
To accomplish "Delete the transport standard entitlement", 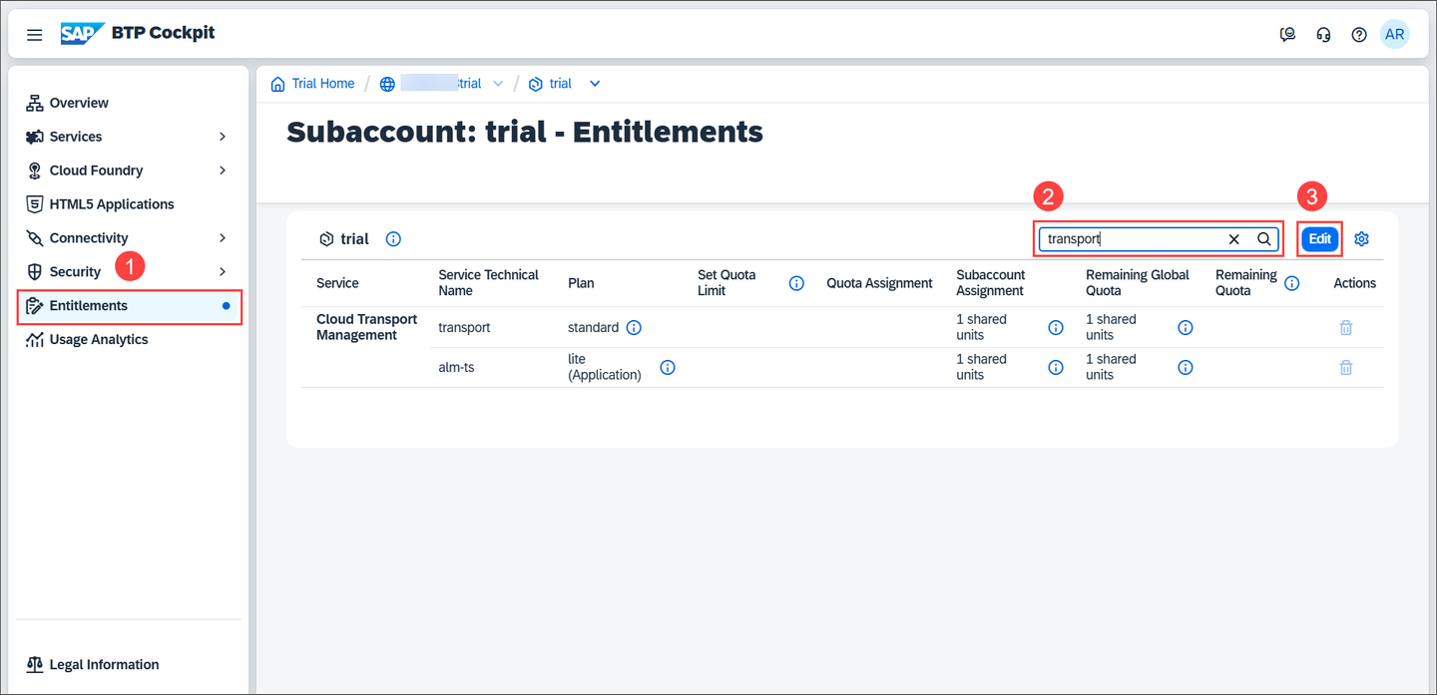I will pos(1345,327).
